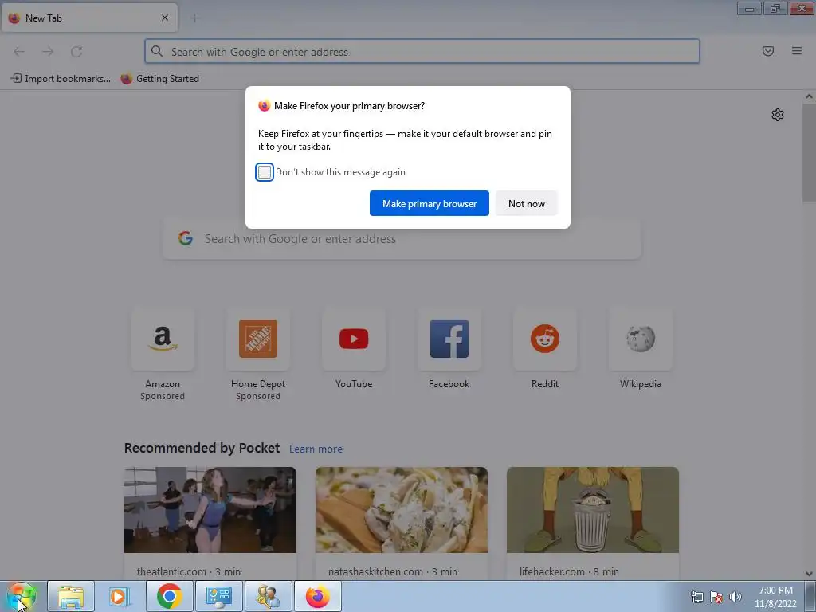Select the New Tab tab
The height and width of the screenshot is (612, 816).
[x=89, y=18]
